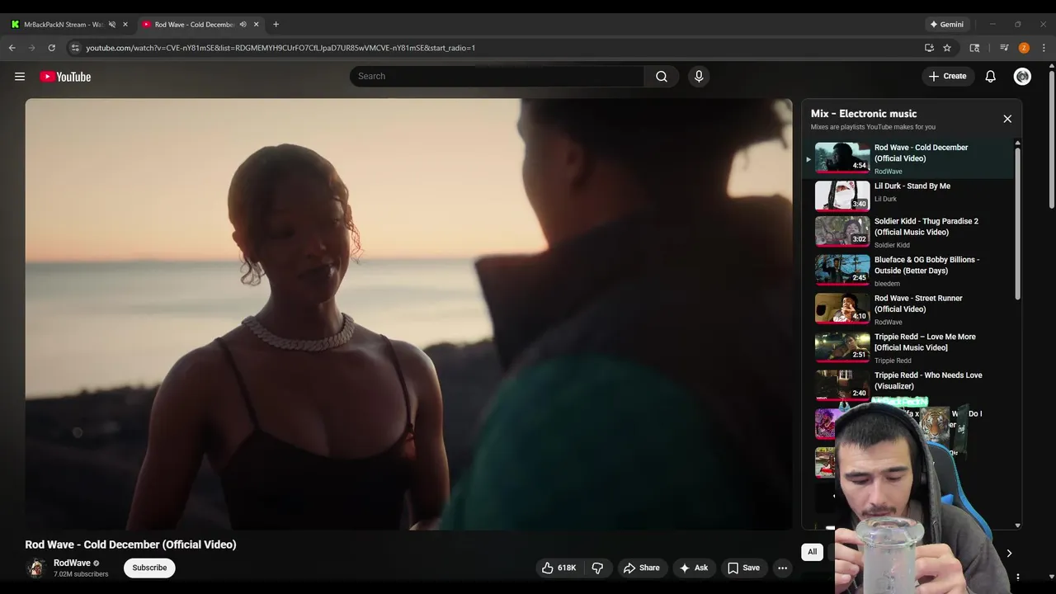Screen dimensions: 1056x594
Task: Like the video with thumbs up
Action: [559, 568]
